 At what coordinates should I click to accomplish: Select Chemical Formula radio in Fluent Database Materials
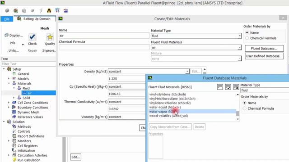[x=245, y=108]
